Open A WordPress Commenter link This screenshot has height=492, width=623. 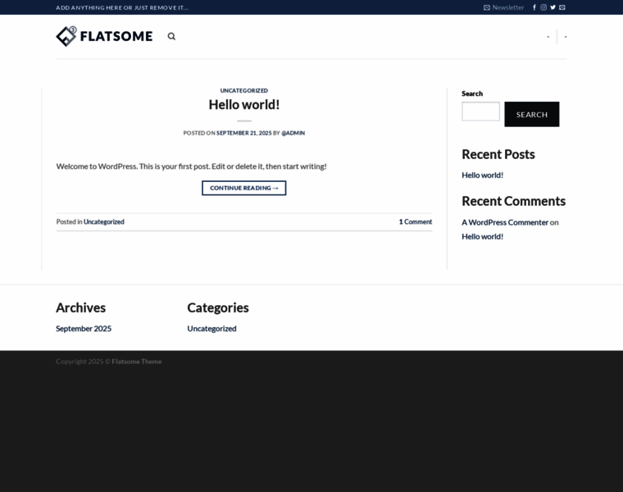click(x=504, y=222)
